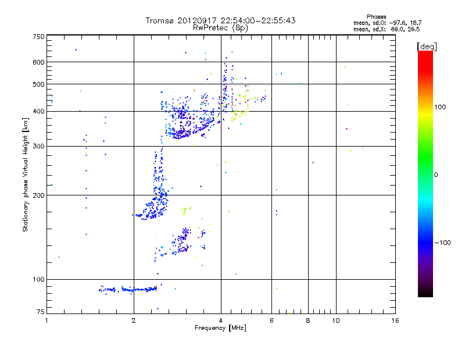
Task: Click the green region of the colorbar near 0
Action: tap(425, 166)
